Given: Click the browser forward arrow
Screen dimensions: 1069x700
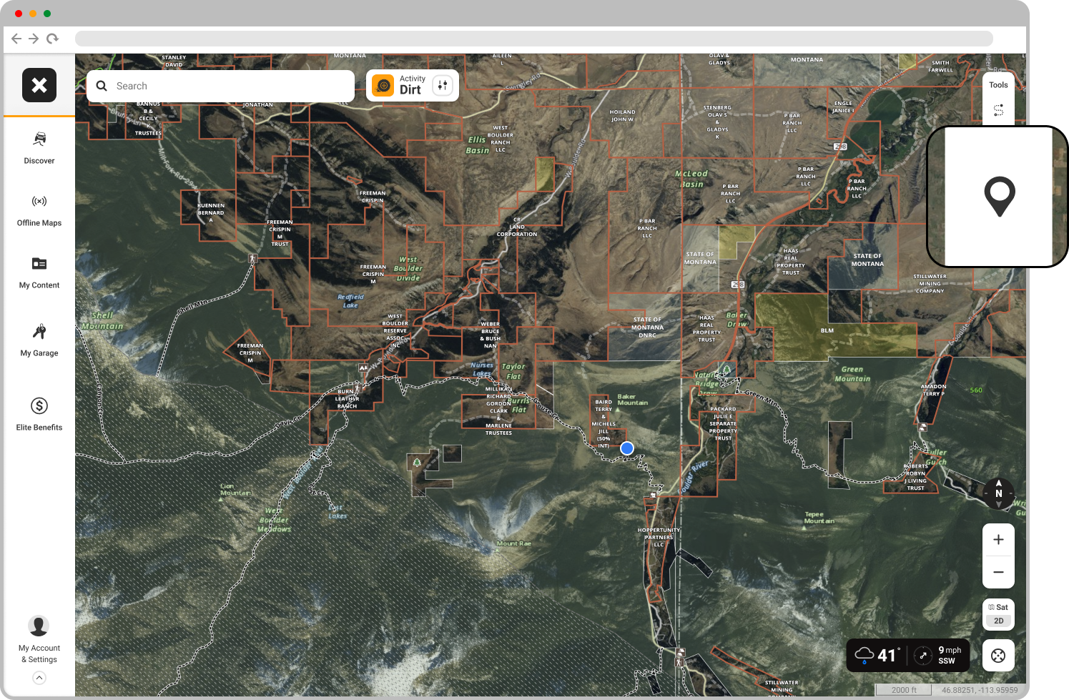Looking at the screenshot, I should (x=34, y=39).
